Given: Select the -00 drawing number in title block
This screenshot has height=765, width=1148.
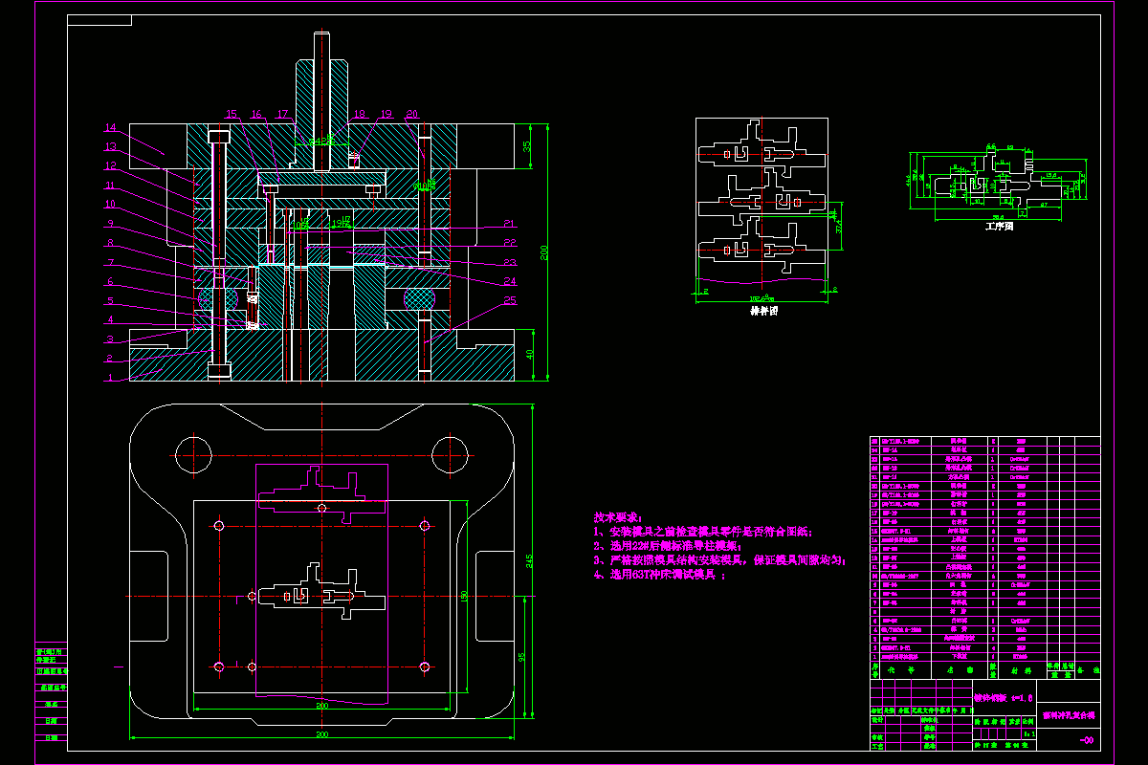Looking at the screenshot, I should click(1086, 741).
